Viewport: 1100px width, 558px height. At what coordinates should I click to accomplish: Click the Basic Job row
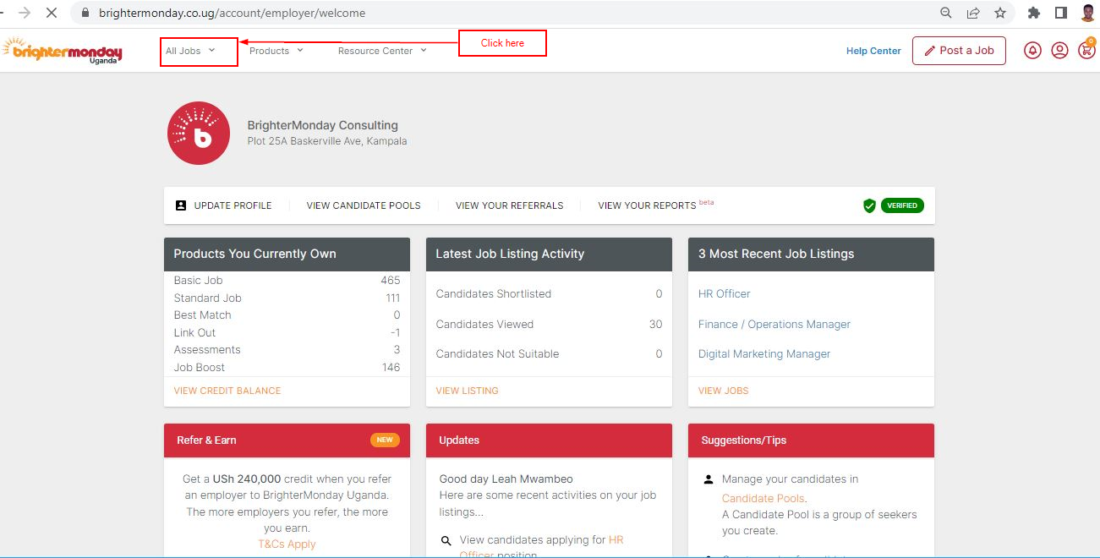pyautogui.click(x=287, y=280)
